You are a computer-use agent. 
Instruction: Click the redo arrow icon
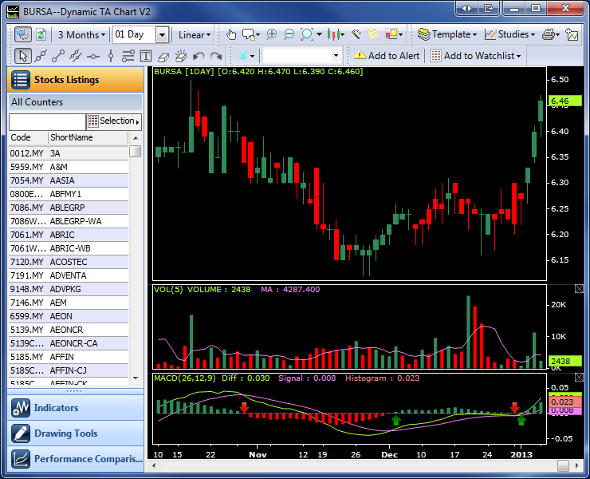coord(216,57)
